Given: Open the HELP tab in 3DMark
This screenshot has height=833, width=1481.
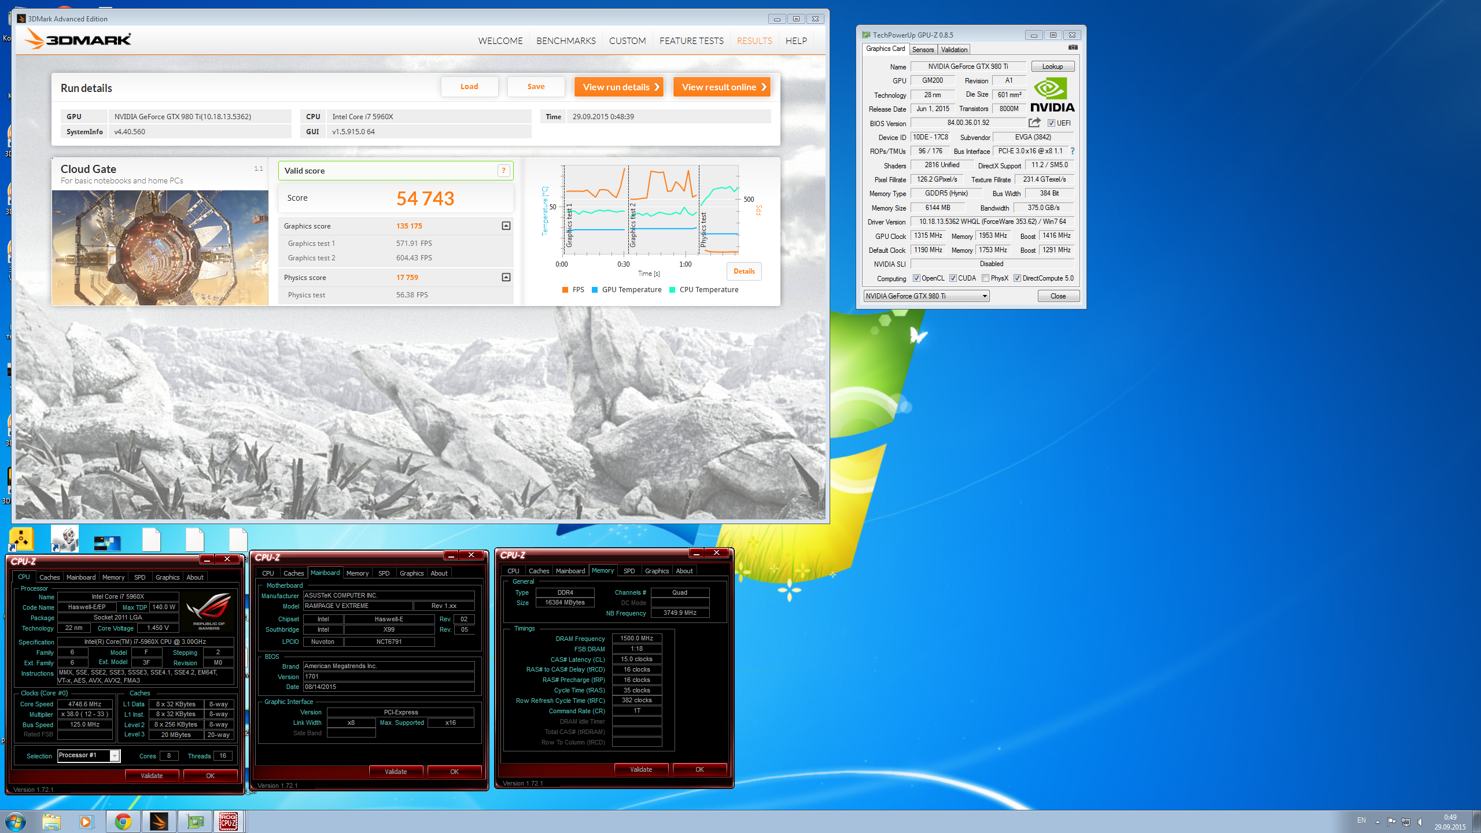Looking at the screenshot, I should [x=796, y=40].
